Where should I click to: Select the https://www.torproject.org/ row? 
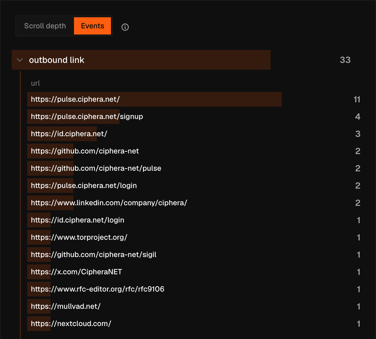pos(195,237)
